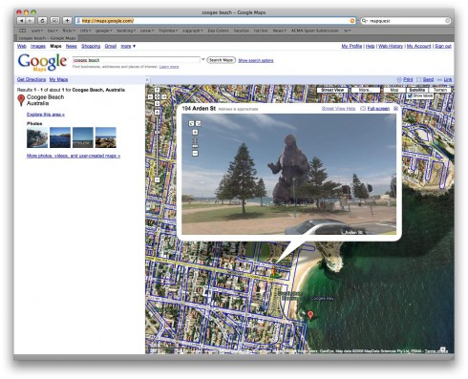The height and width of the screenshot is (379, 468).
Task: Click the map zoom slider handle
Action: coord(158,132)
